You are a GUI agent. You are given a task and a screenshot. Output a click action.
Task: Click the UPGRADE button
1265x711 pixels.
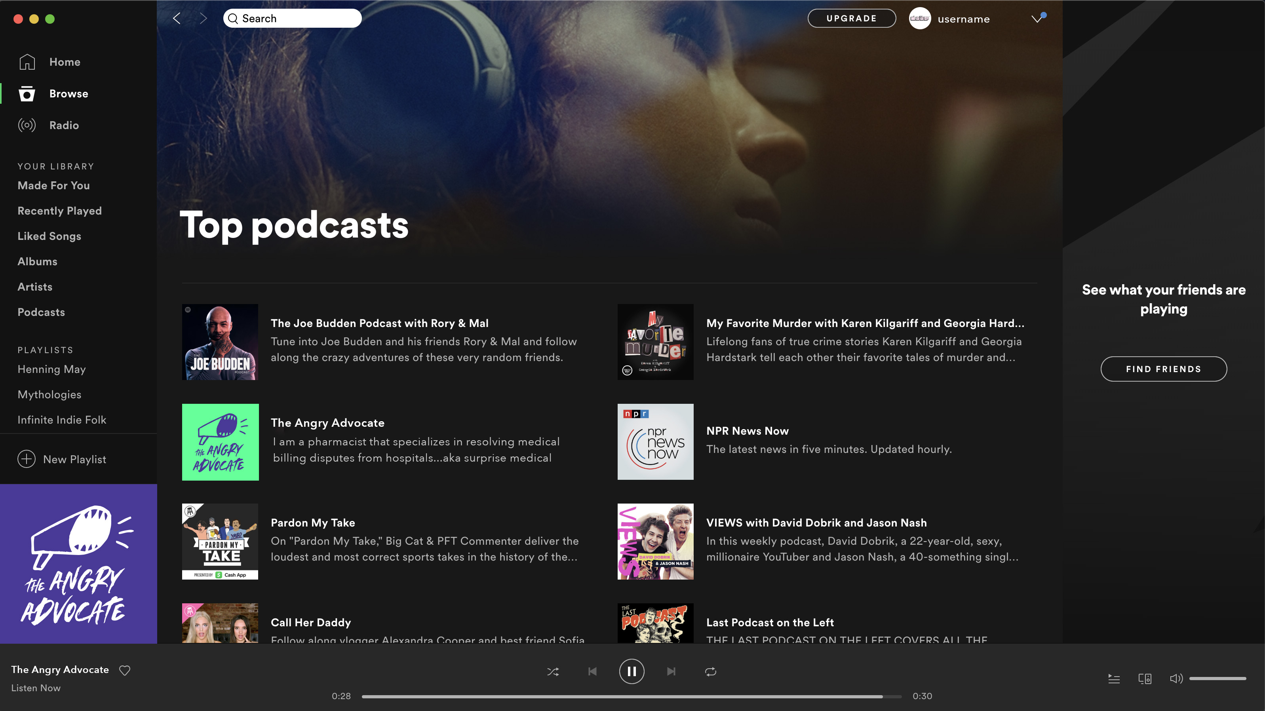click(852, 19)
